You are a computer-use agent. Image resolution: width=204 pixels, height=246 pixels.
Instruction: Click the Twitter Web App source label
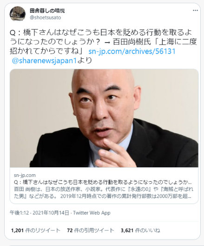point(92,213)
